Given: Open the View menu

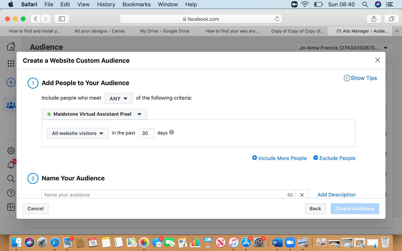Looking at the screenshot, I should pyautogui.click(x=83, y=4).
